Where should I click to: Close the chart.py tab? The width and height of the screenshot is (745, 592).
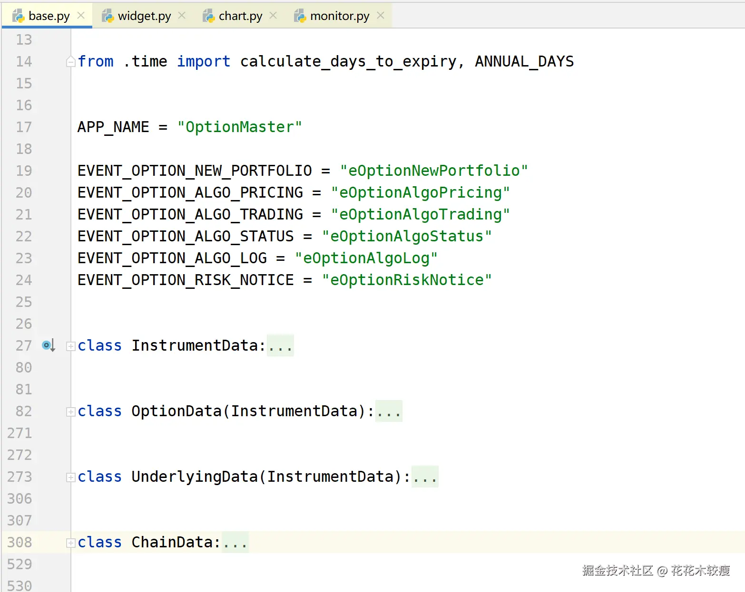click(x=273, y=16)
